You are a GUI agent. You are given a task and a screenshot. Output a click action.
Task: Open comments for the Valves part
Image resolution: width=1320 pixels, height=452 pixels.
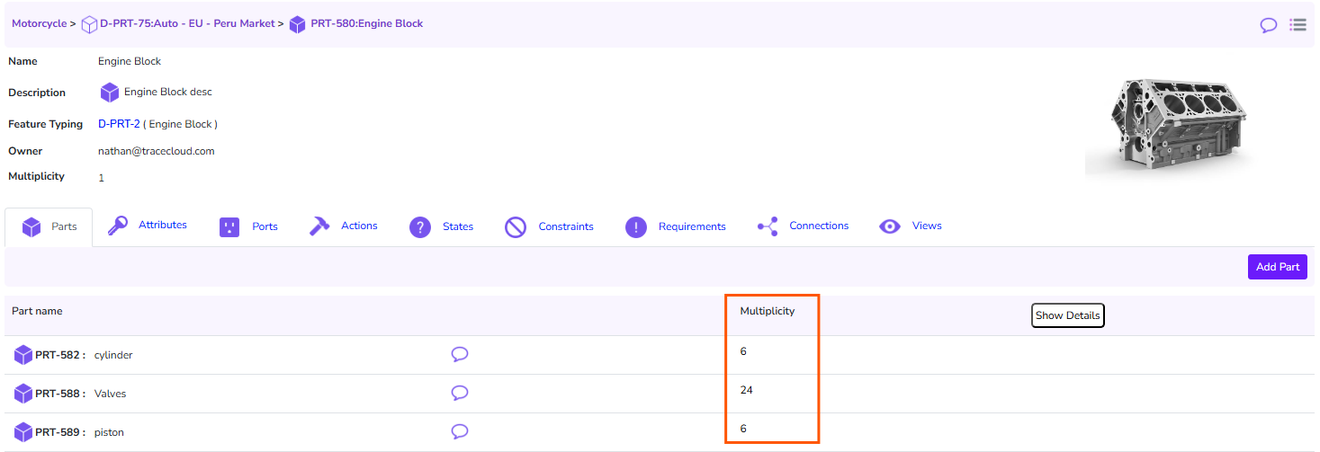click(x=460, y=393)
